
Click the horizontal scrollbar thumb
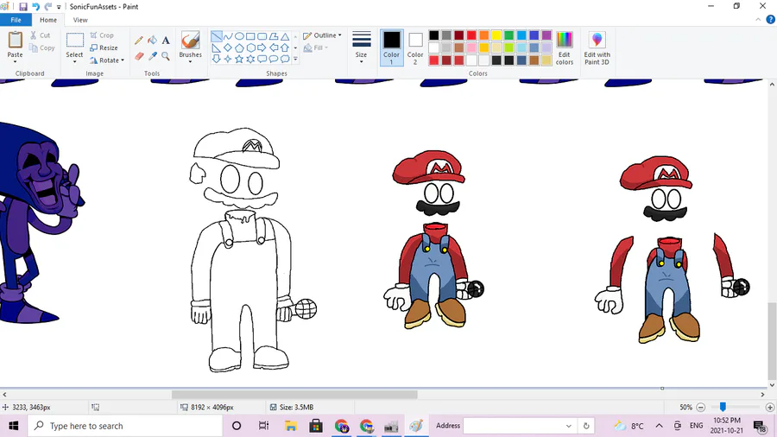coord(294,395)
